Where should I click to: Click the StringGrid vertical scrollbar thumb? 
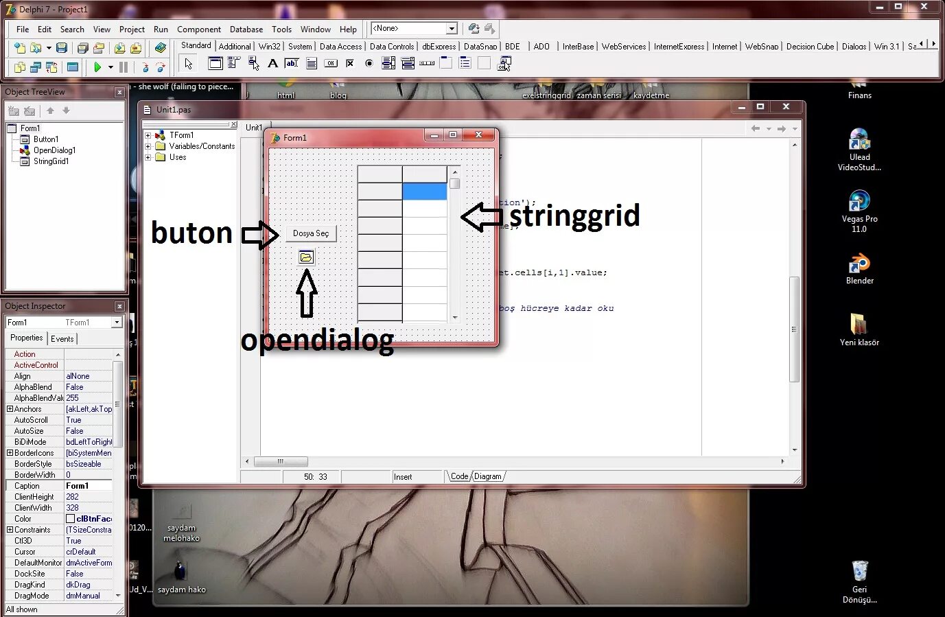(x=454, y=184)
